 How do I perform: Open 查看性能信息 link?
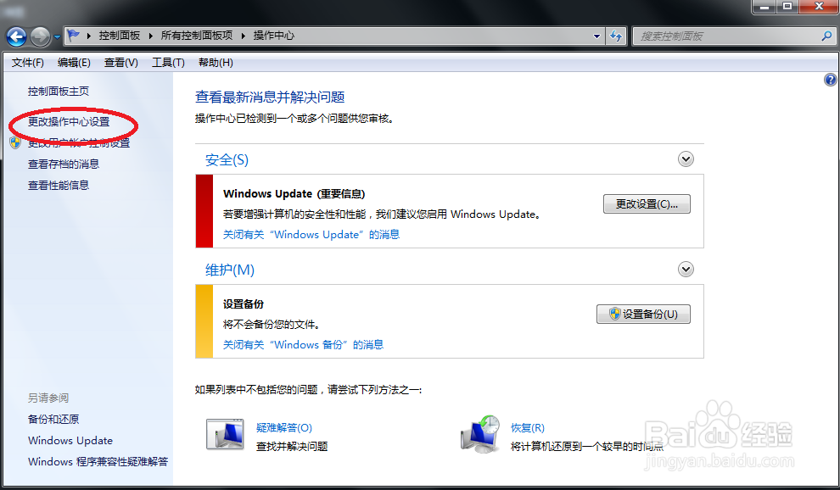[x=59, y=186]
